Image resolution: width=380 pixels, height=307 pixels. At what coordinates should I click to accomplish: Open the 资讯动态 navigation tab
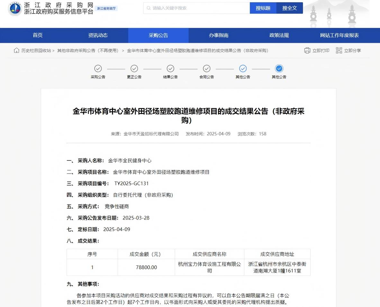98,35
